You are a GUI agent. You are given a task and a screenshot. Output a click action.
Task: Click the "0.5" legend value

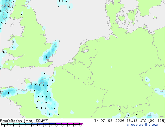pyautogui.click(x=9, y=126)
